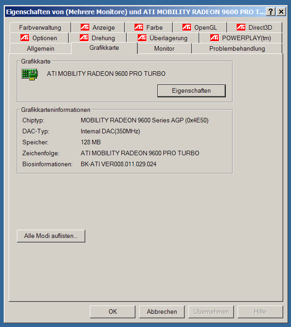291x327 pixels.
Task: Go to the Farbe tab label
Action: point(154,27)
